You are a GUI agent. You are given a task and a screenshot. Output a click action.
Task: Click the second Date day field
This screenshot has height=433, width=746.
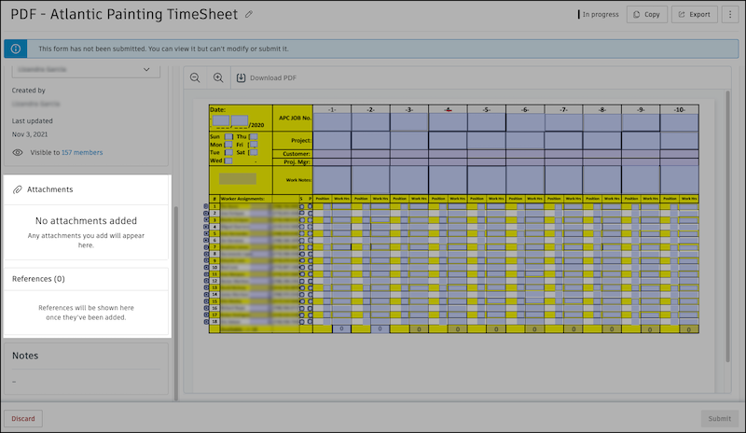point(240,120)
